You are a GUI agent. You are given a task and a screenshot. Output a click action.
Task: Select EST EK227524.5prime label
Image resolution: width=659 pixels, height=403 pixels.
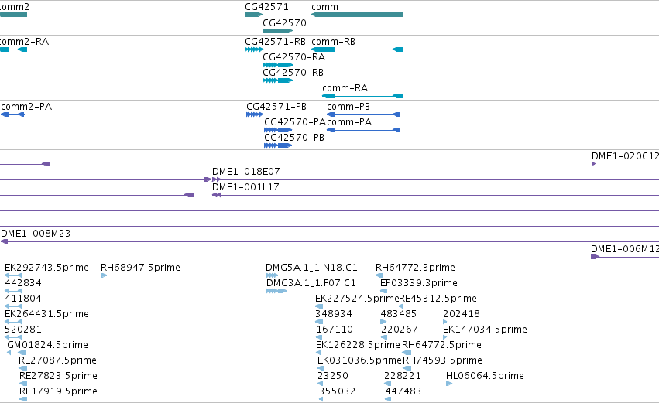tap(357, 299)
